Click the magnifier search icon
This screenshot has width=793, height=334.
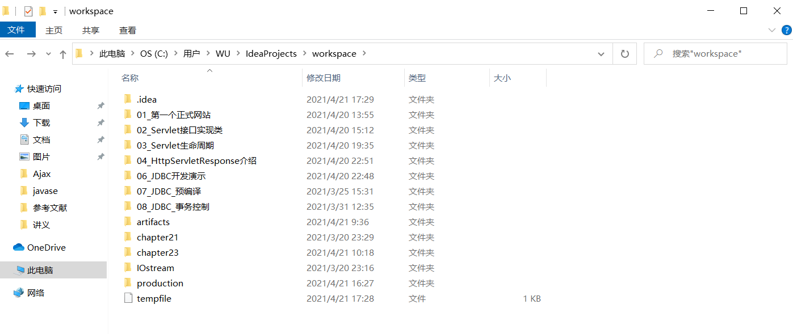tap(658, 54)
